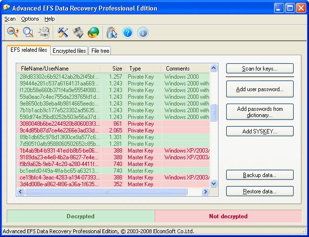Click the floppy disk backup toolbar icon
309x237 pixels.
78,32
